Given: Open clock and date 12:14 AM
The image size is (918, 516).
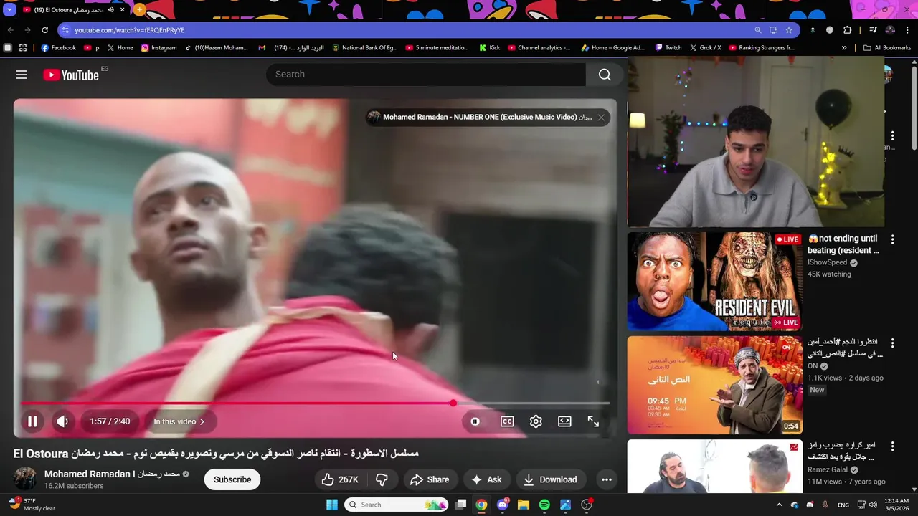Looking at the screenshot, I should (x=896, y=505).
